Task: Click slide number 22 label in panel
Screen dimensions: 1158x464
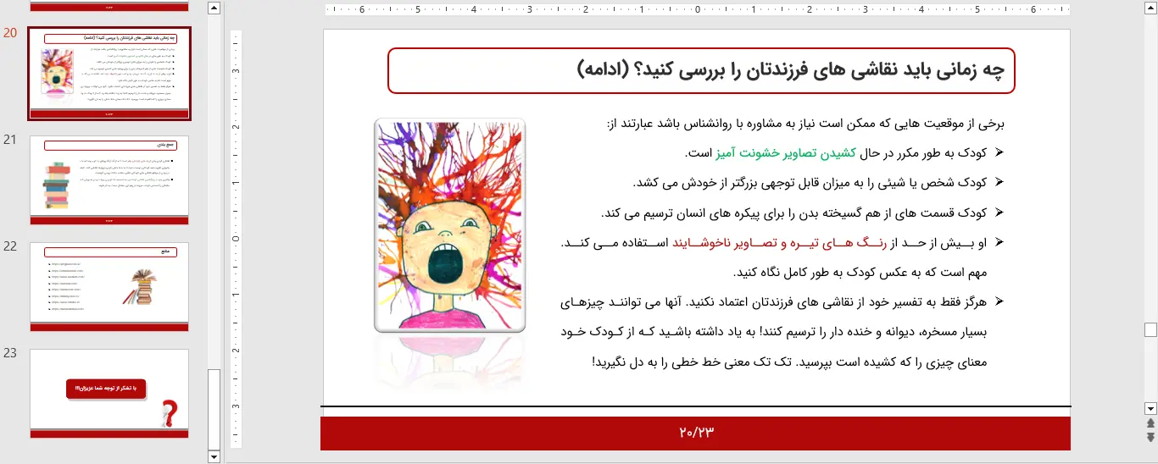Action: [x=10, y=246]
